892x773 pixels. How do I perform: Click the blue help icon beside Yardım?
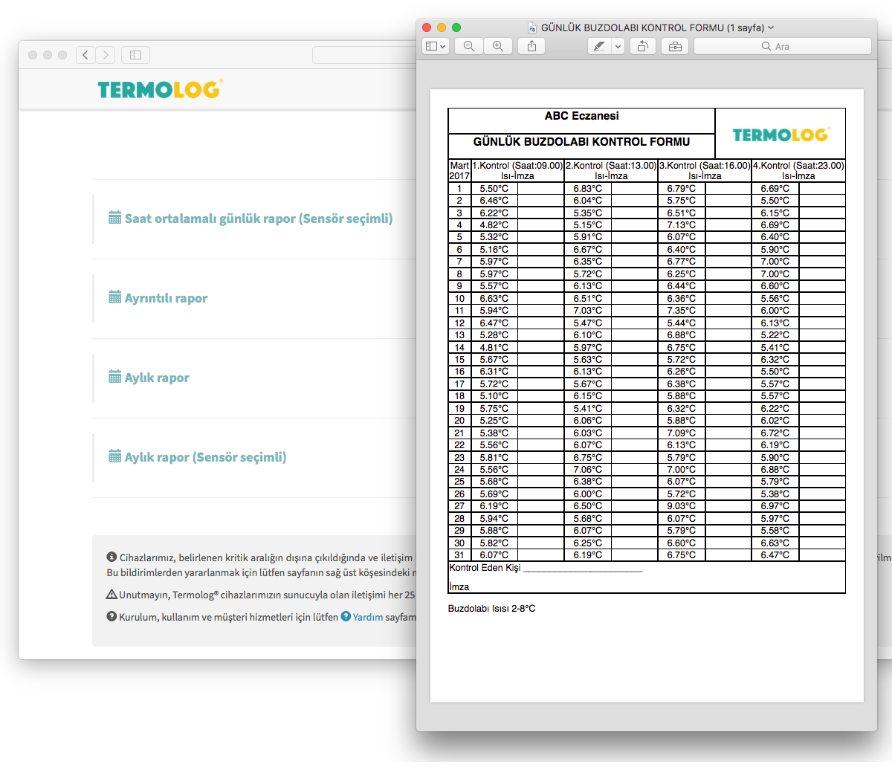coord(346,616)
